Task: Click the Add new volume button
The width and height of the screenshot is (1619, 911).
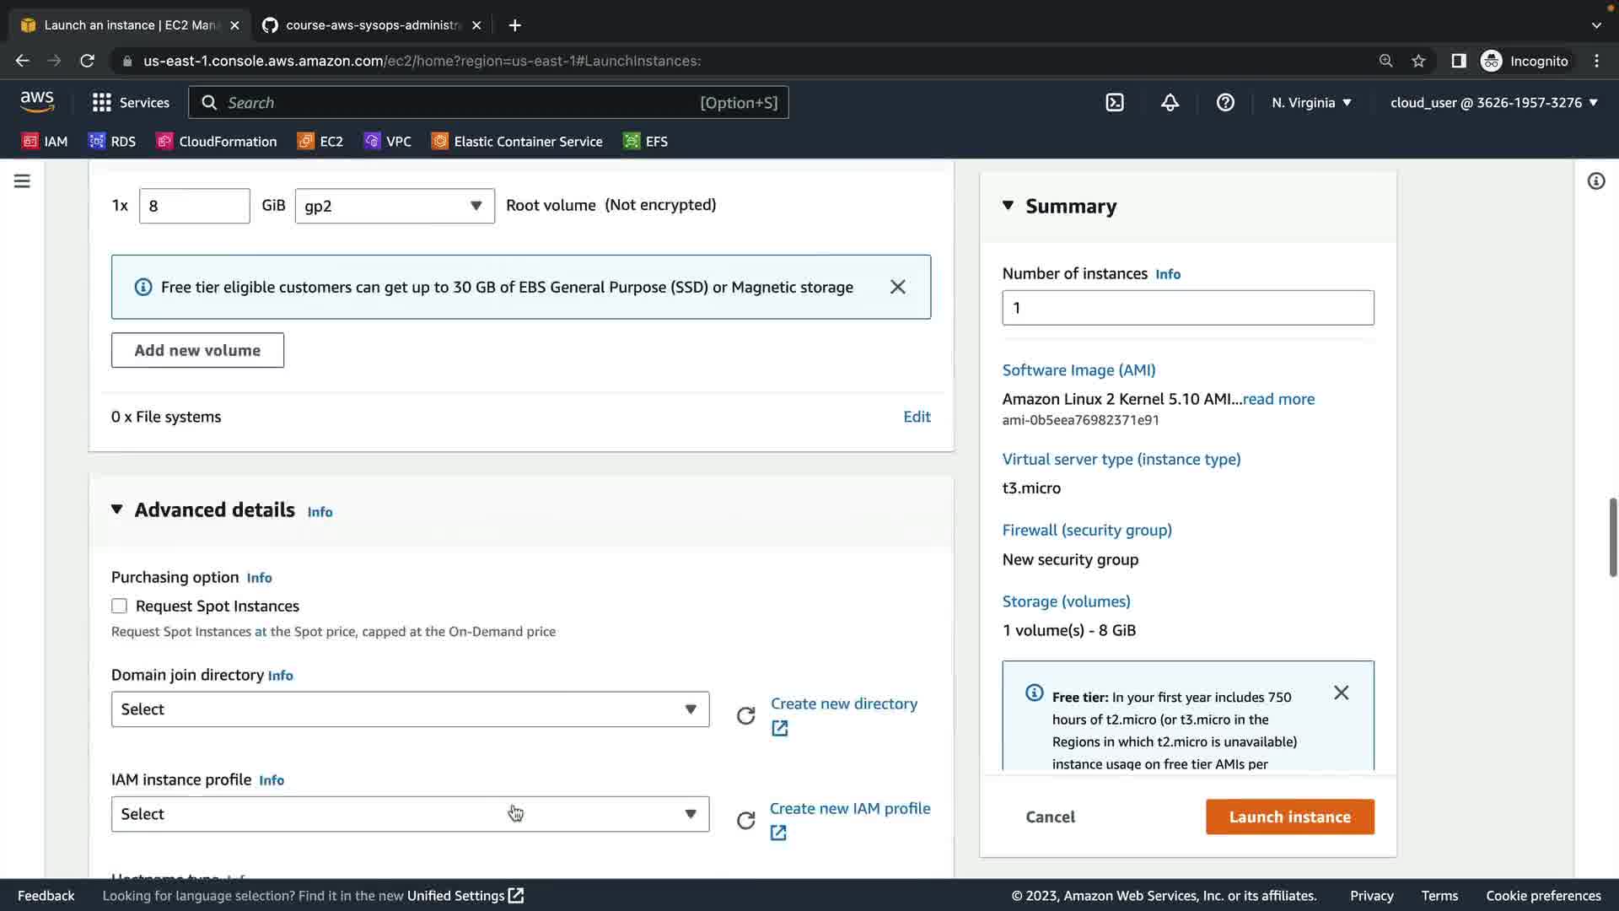Action: (197, 350)
